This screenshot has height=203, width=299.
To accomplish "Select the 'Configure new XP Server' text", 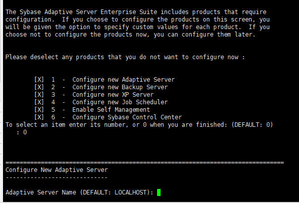I will click(113, 95).
